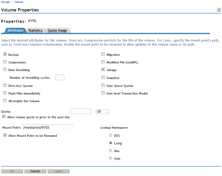Click the Cancel button
Image resolution: width=222 pixels, height=176 pixels.
tap(35, 171)
